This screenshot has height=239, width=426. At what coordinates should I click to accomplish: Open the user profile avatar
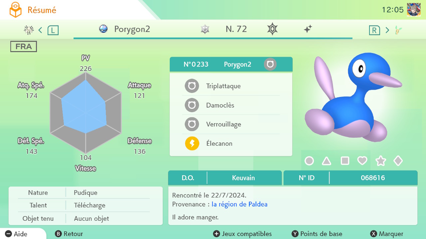tap(414, 10)
